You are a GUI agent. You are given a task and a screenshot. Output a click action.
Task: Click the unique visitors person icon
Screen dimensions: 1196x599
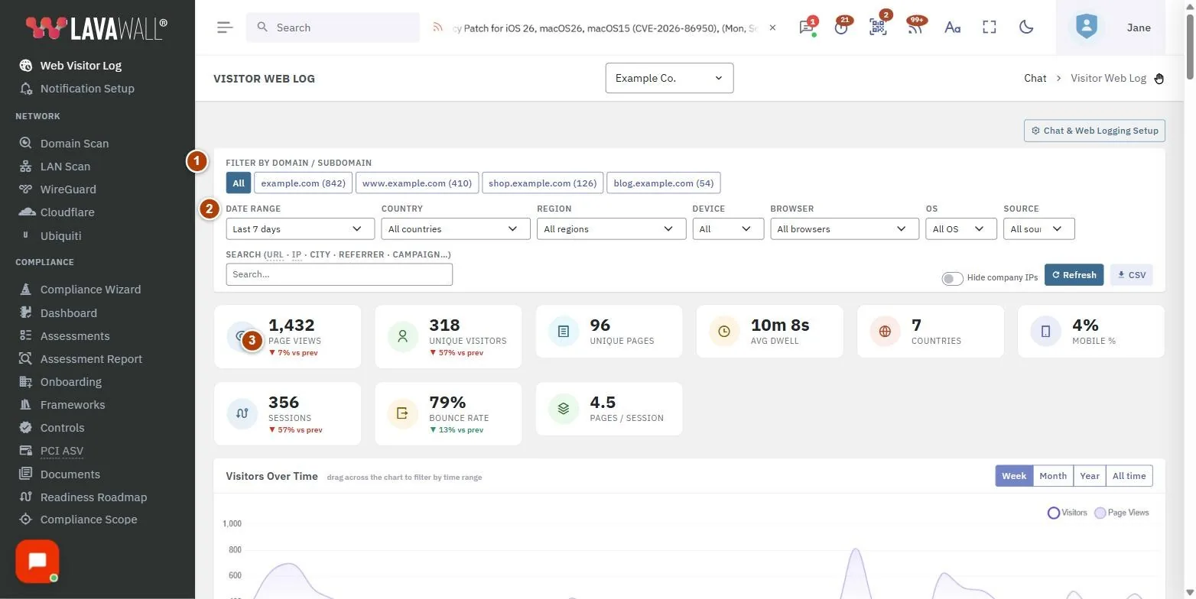(403, 336)
